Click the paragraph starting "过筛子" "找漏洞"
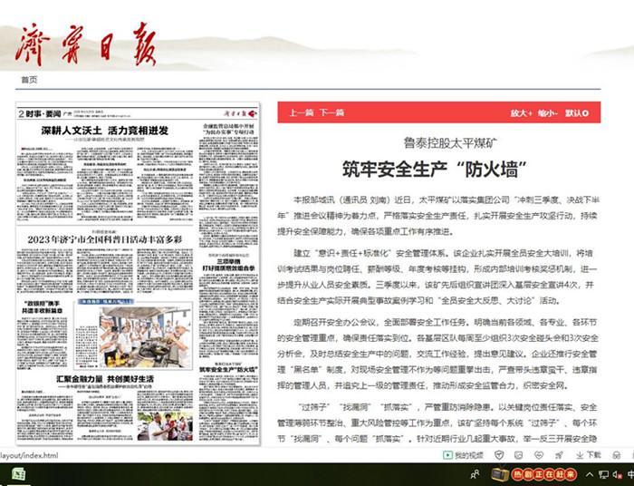 pyautogui.click(x=438, y=423)
